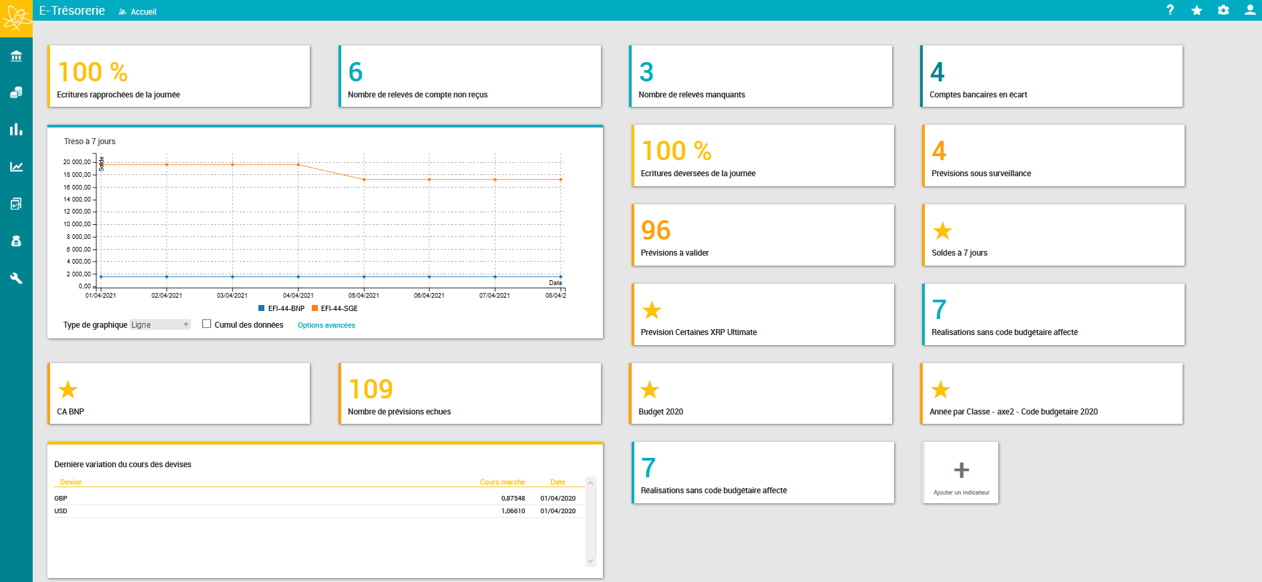Image resolution: width=1262 pixels, height=582 pixels.
Task: Open favorites star in top bar
Action: 1197,10
